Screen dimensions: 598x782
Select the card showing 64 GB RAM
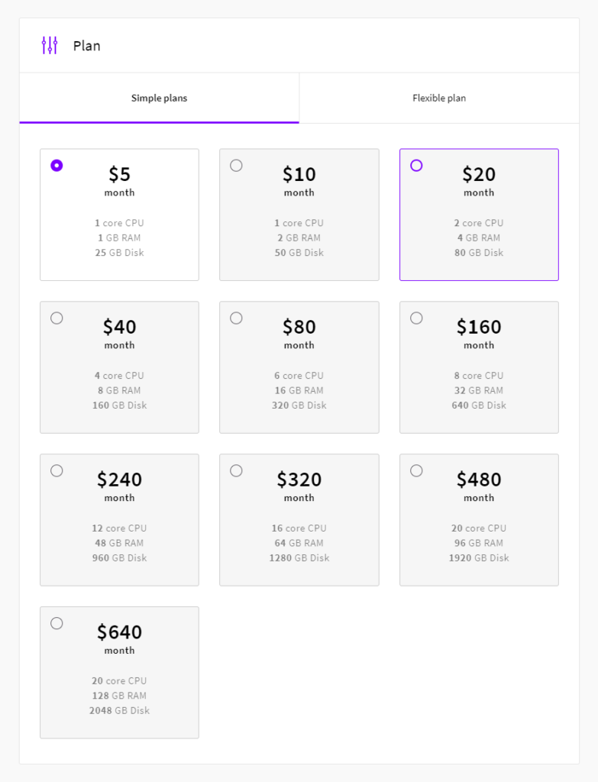299,519
